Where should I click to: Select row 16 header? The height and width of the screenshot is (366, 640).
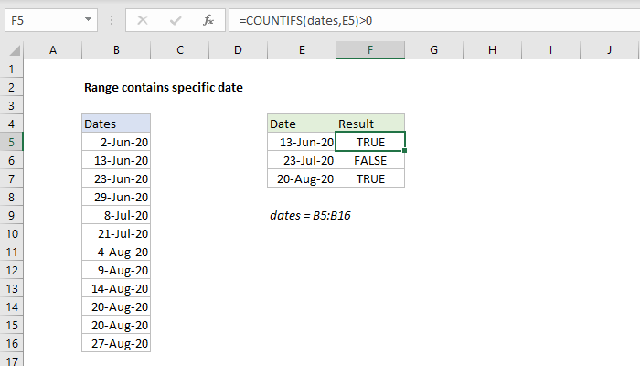click(11, 344)
